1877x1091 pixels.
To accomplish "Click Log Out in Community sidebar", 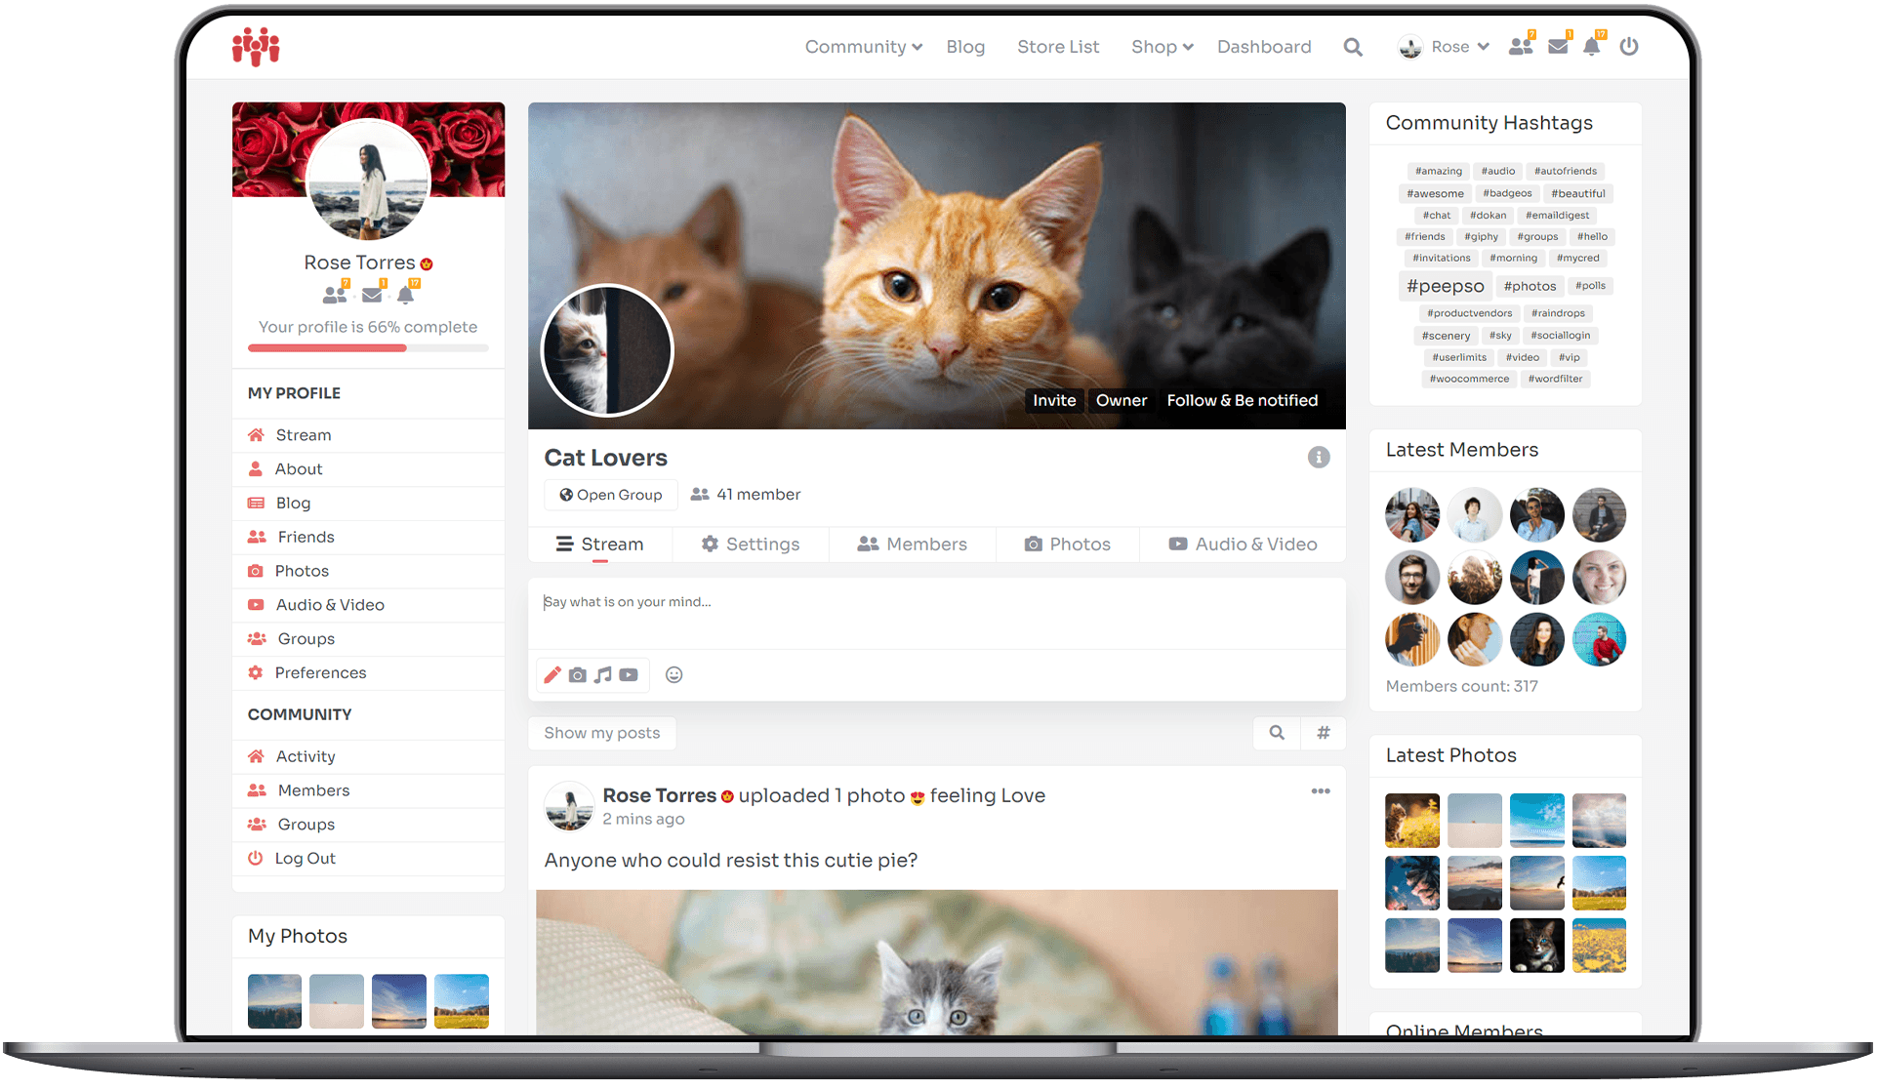I will tap(368, 859).
